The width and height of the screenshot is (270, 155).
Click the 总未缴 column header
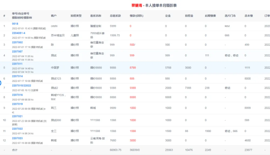[248, 16]
